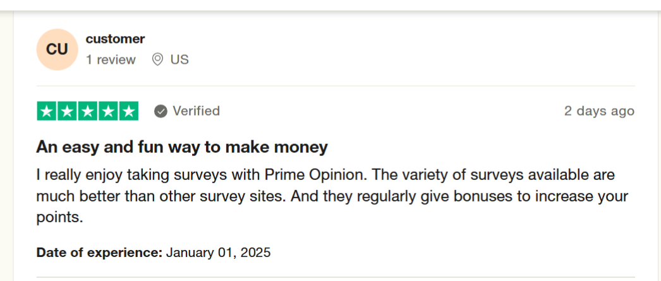661x281 pixels.
Task: Open the review title about making money
Action: click(x=182, y=148)
